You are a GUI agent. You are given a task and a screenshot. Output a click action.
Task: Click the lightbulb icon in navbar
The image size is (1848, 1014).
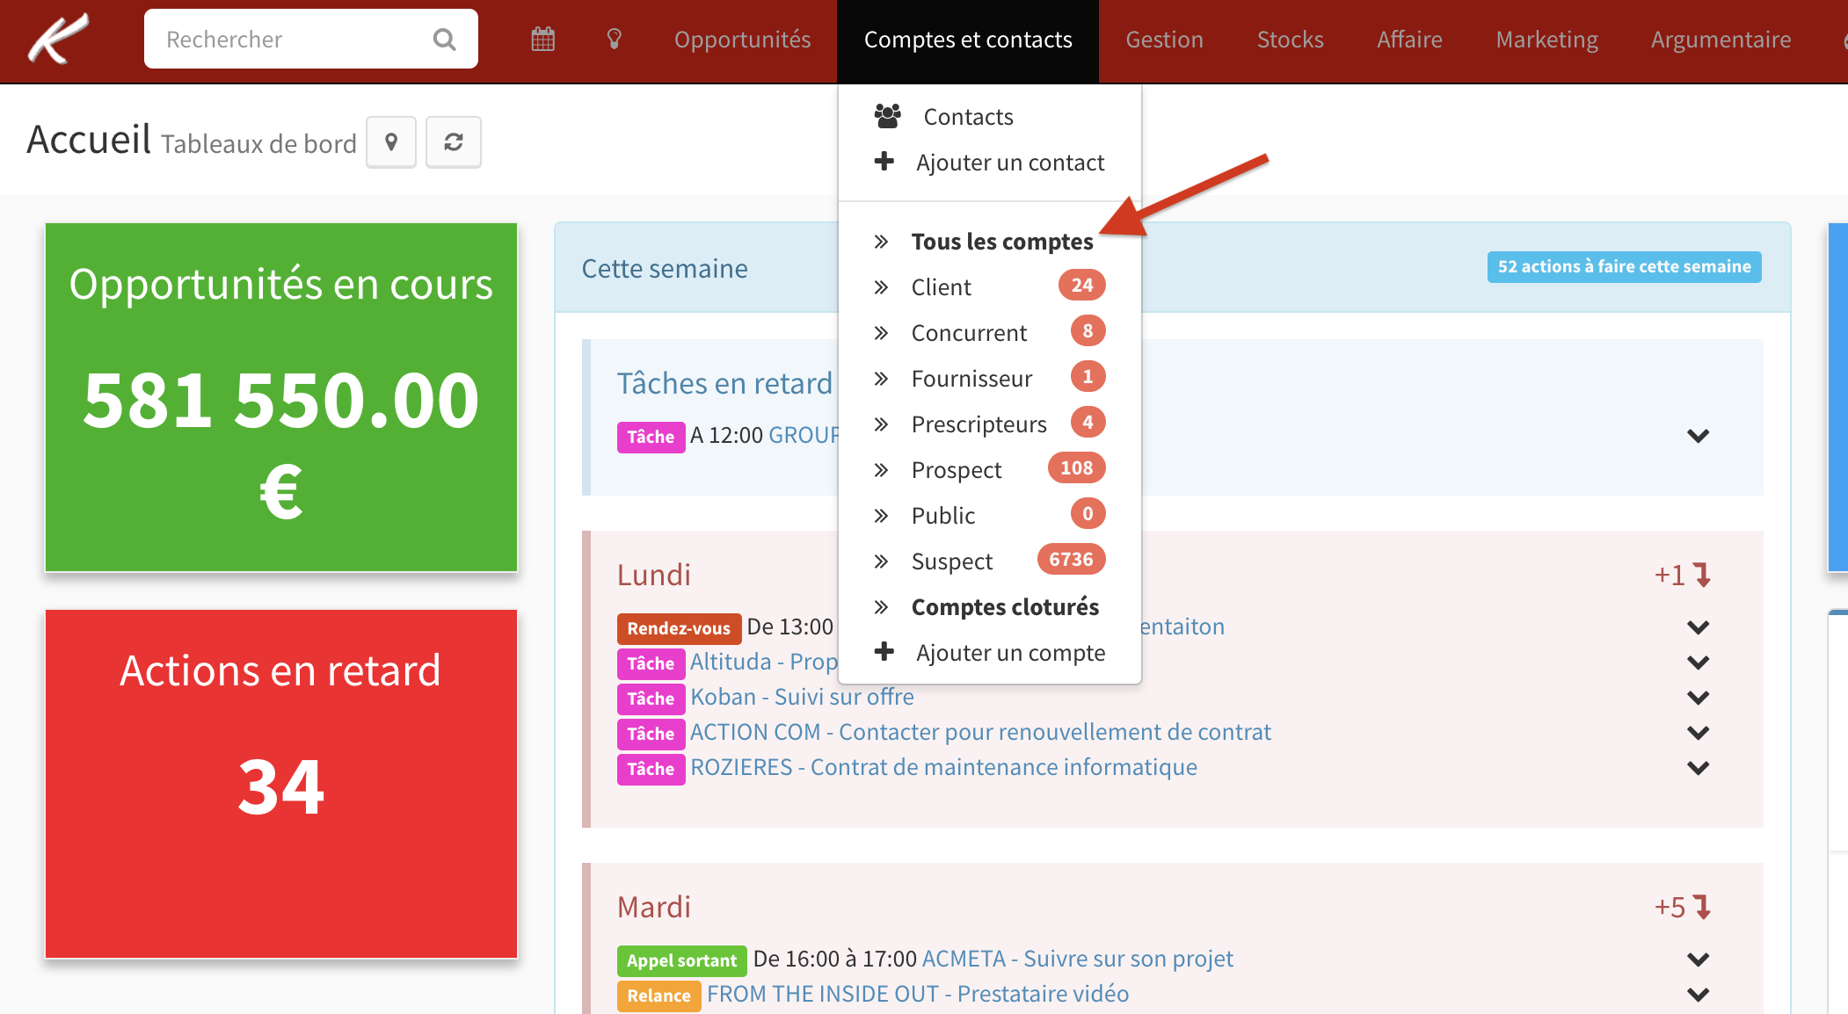(615, 40)
